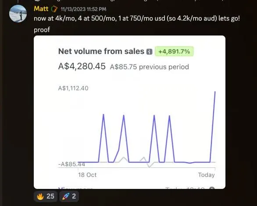The height and width of the screenshot is (206, 257).
Task: Click the Net volume from sales heading
Action: pos(101,51)
